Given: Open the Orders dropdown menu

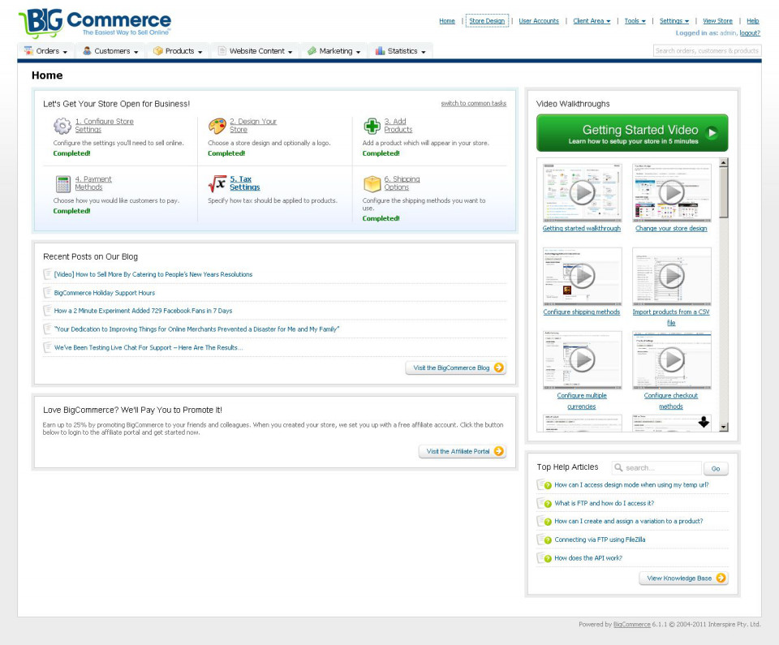Looking at the screenshot, I should (45, 50).
